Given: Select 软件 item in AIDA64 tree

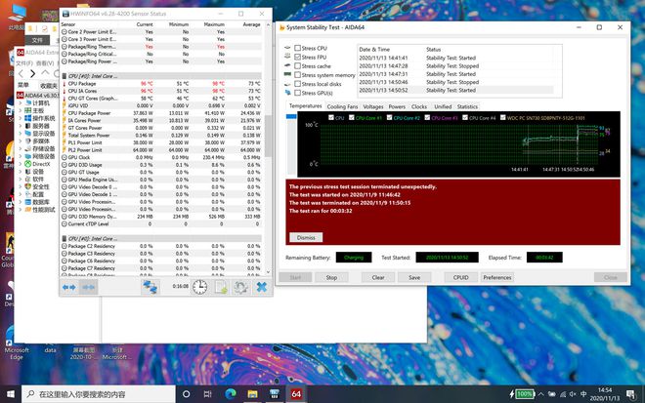Looking at the screenshot, I should (38, 180).
